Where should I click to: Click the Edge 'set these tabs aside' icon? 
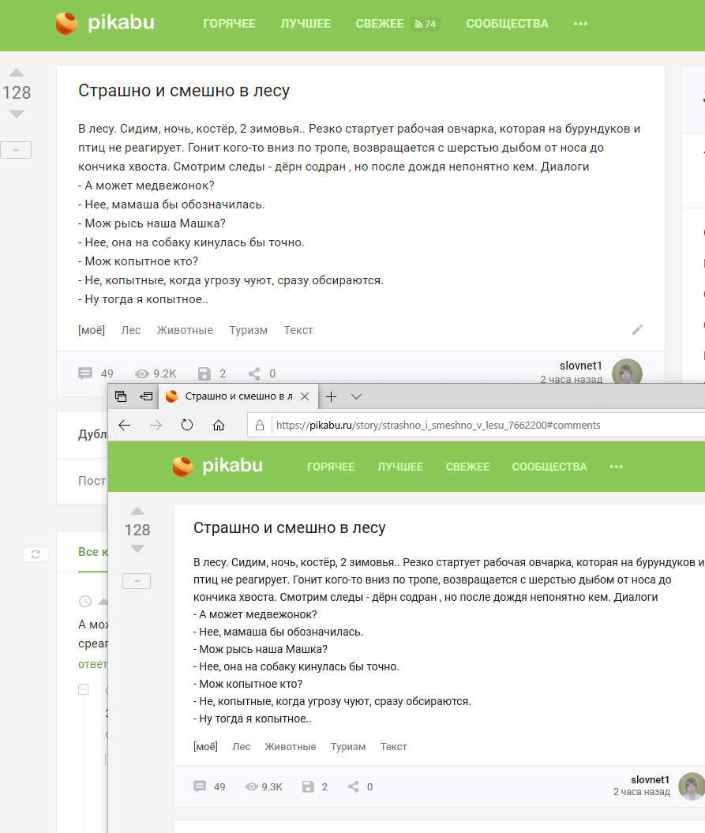(146, 396)
